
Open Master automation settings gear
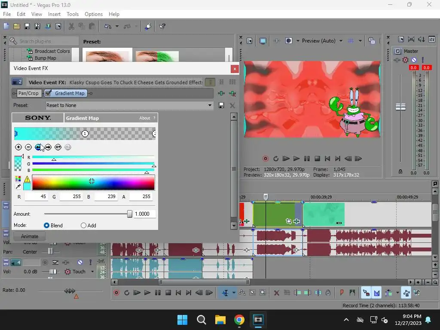pyautogui.click(x=405, y=60)
